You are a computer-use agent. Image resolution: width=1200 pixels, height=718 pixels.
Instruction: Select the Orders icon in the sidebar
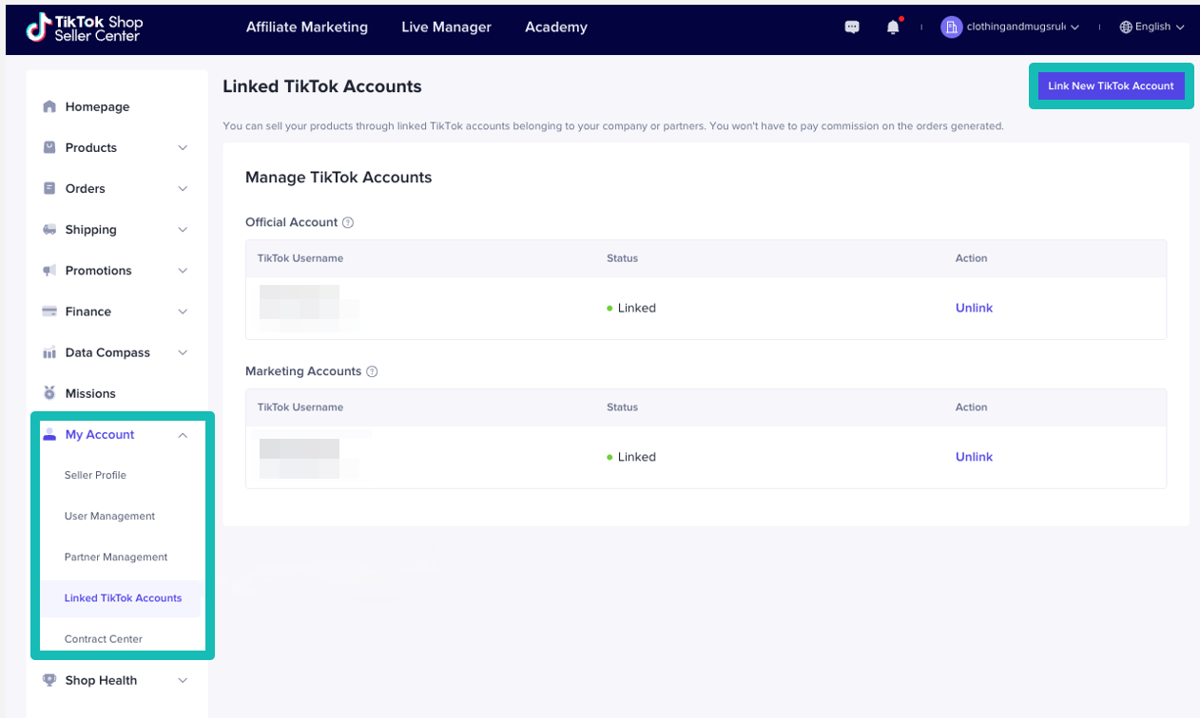click(48, 188)
